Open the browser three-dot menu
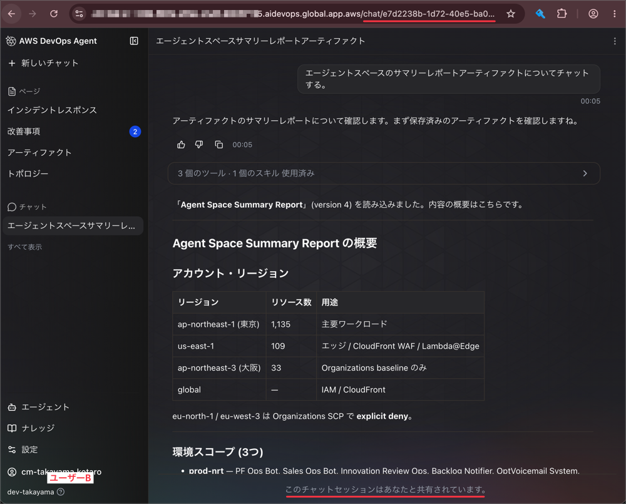626x504 pixels. pyautogui.click(x=615, y=14)
